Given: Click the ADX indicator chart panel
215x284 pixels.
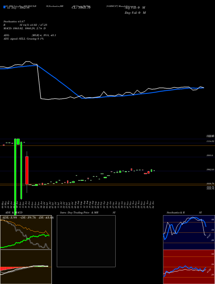Looking at the screenshot, I should pos(26,232).
